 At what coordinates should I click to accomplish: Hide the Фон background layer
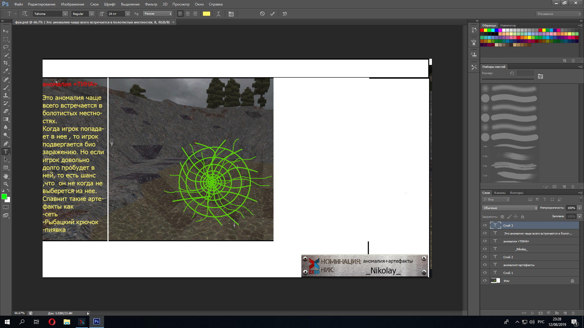(485, 281)
